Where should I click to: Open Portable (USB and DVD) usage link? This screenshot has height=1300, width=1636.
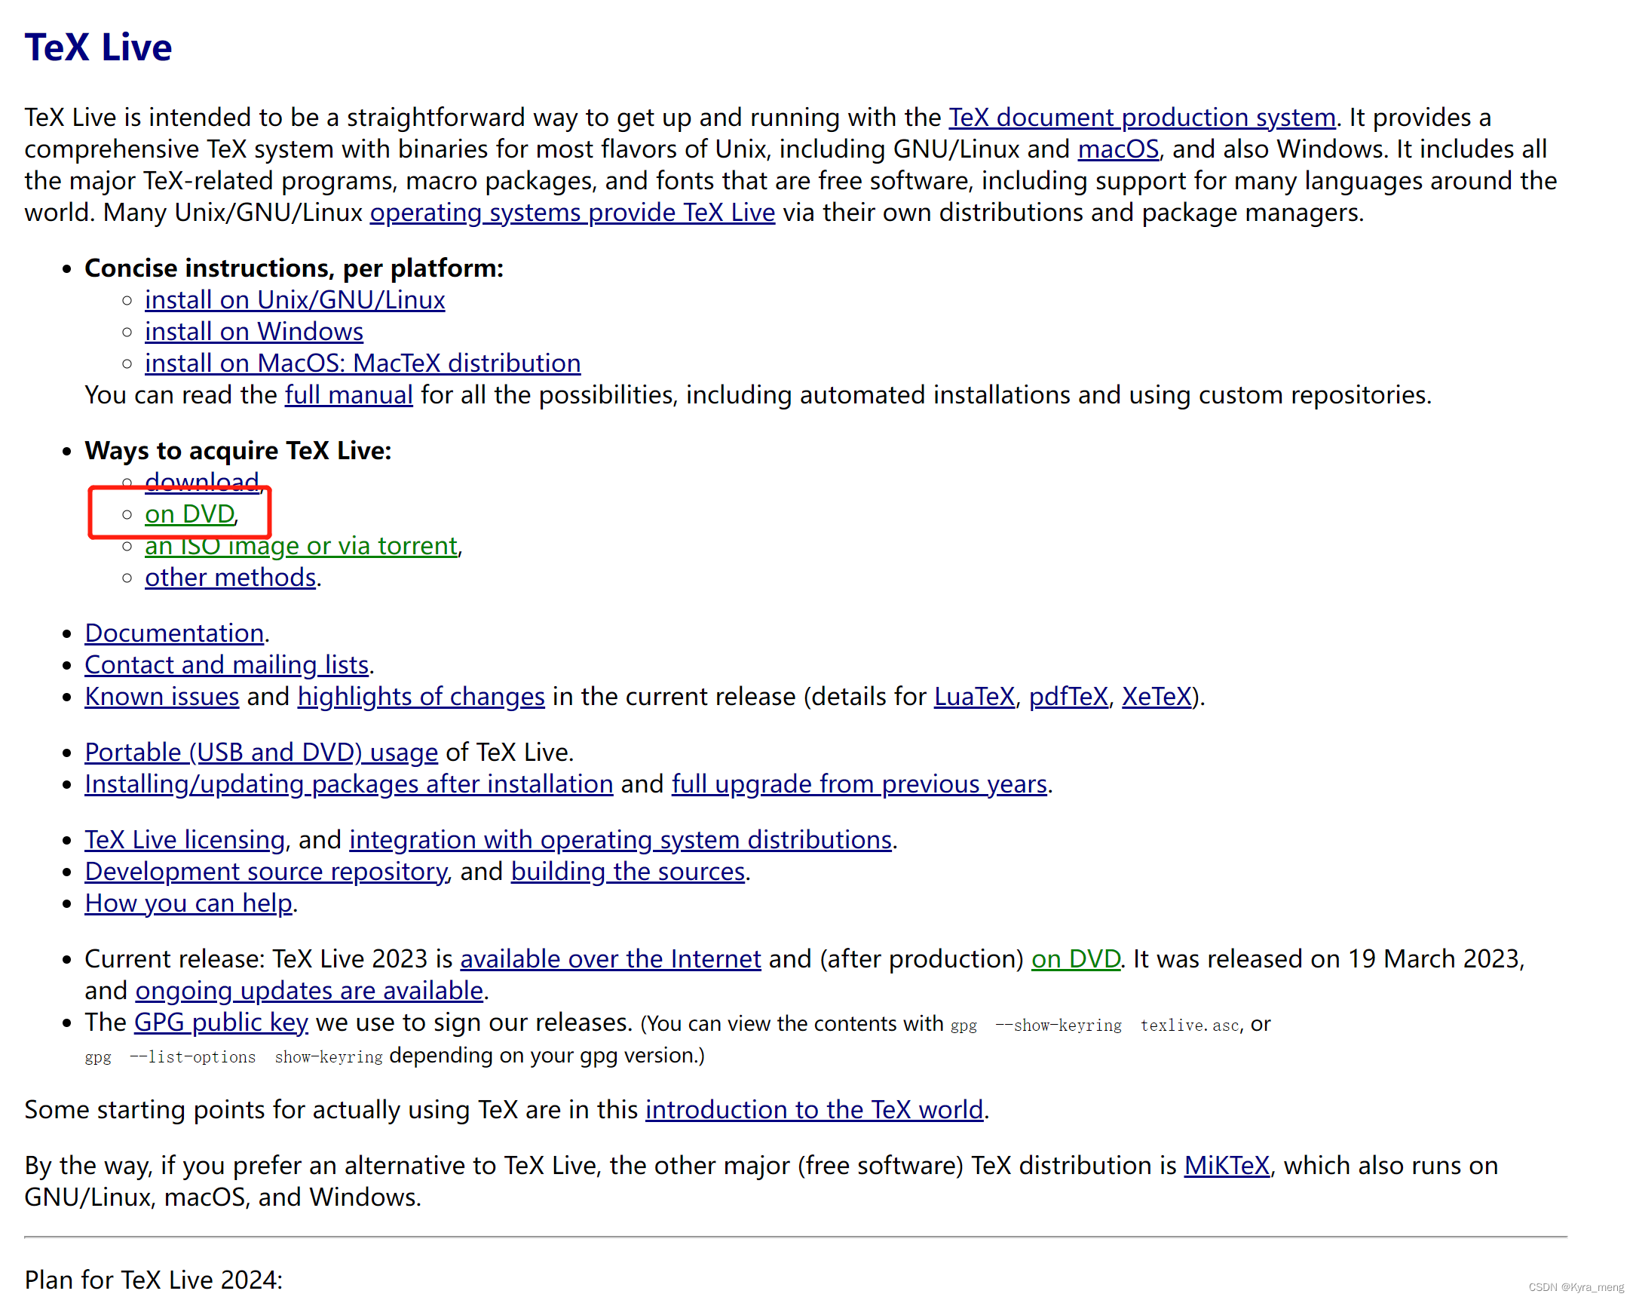pyautogui.click(x=261, y=753)
